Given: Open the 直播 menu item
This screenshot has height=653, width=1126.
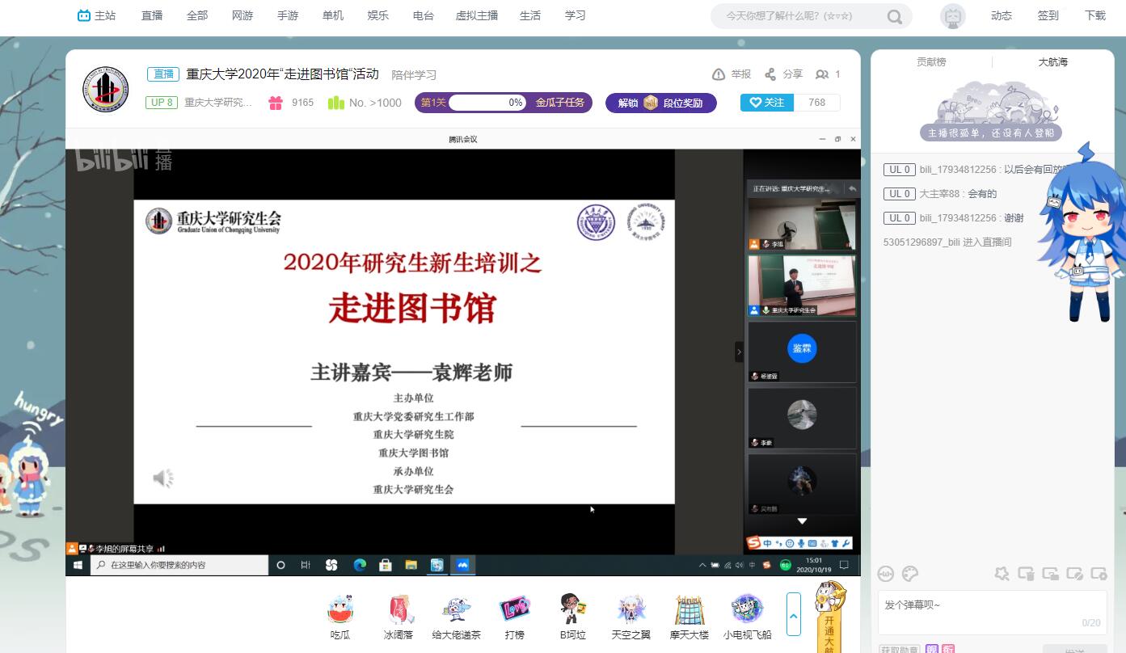Looking at the screenshot, I should coord(152,15).
